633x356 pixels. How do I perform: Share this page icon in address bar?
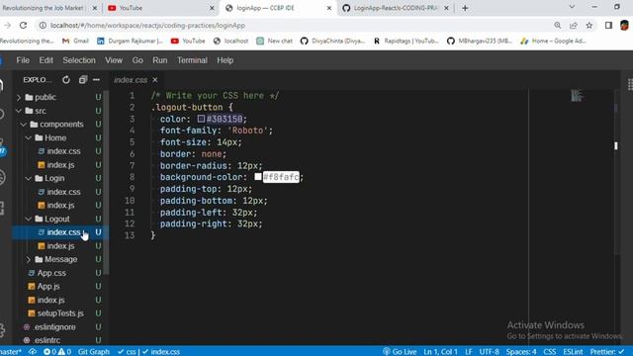pyautogui.click(x=574, y=25)
